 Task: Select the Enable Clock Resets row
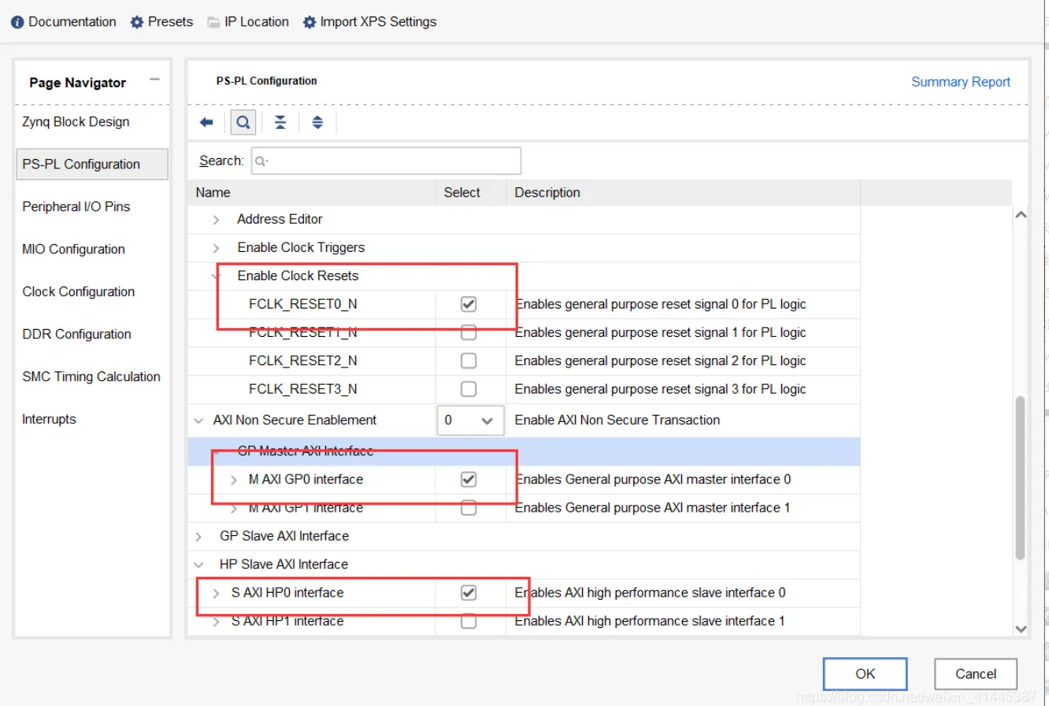[x=524, y=276]
